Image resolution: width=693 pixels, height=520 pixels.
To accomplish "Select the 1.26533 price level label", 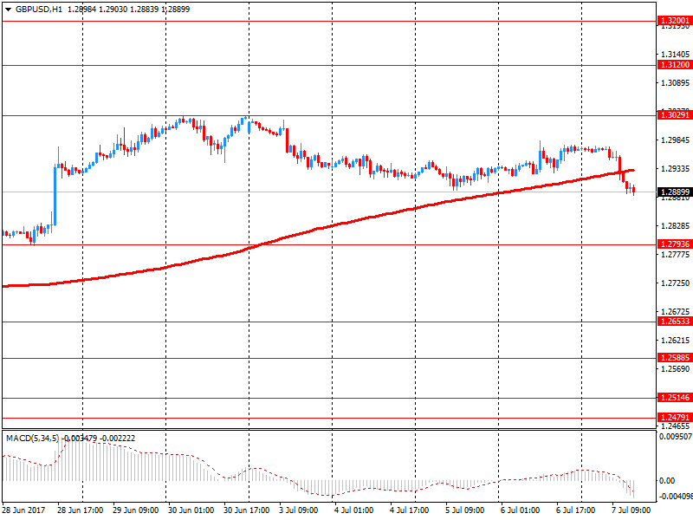I will pyautogui.click(x=675, y=322).
